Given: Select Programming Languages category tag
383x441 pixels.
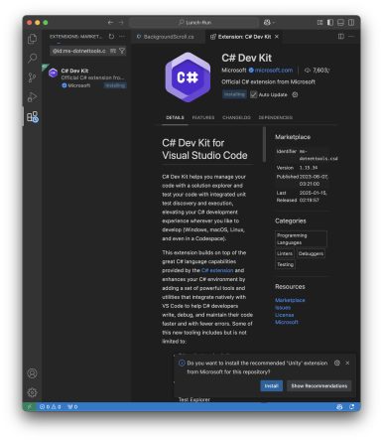Looking at the screenshot, I should click(301, 239).
